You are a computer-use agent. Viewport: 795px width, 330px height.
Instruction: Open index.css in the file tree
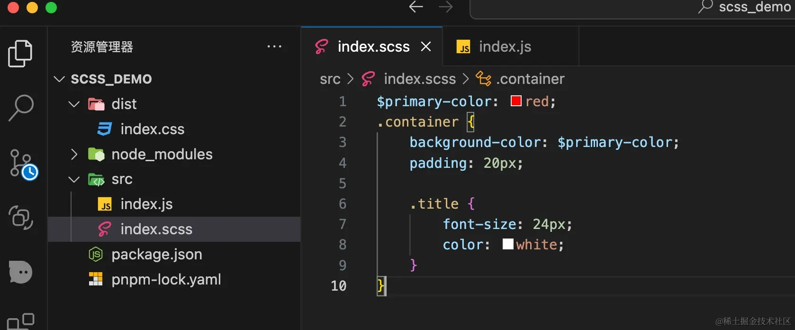pos(152,129)
